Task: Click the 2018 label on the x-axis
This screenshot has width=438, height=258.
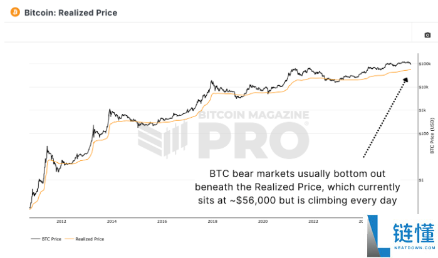Action: [212, 222]
